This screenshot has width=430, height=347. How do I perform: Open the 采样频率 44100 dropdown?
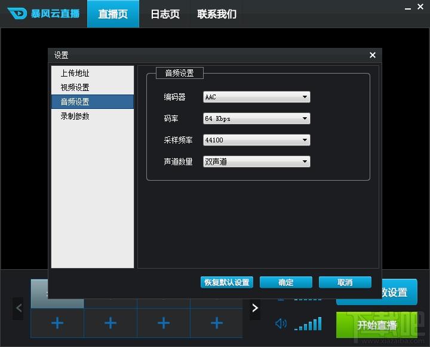(257, 140)
